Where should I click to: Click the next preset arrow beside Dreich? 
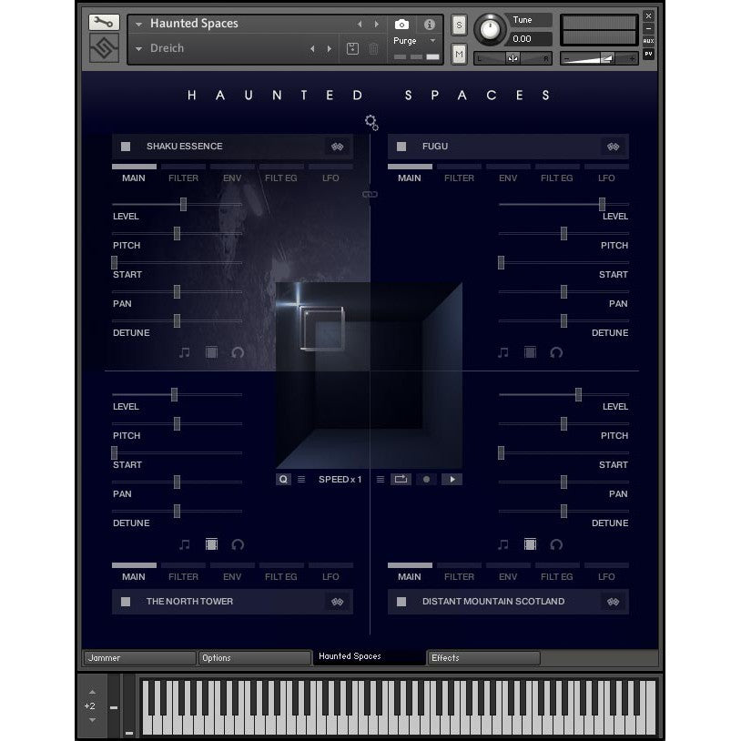329,47
